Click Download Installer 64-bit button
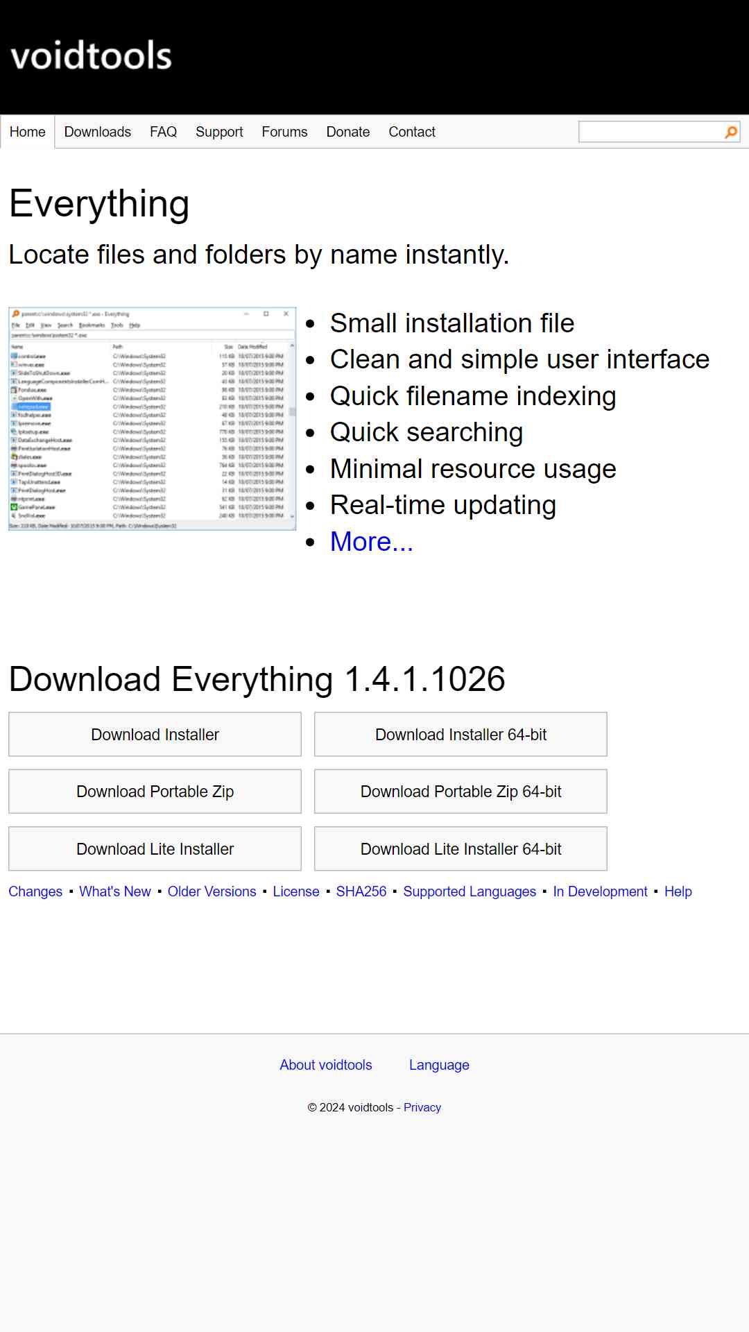749x1332 pixels. pyautogui.click(x=461, y=735)
